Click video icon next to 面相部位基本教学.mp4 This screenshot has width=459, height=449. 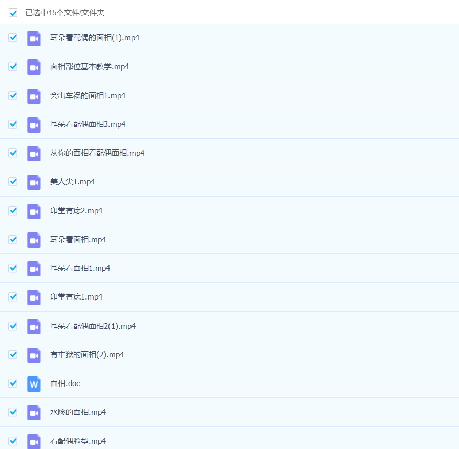point(34,67)
